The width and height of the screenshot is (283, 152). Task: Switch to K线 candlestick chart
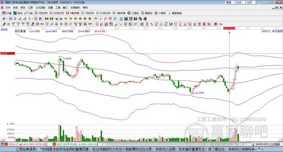click(x=28, y=13)
